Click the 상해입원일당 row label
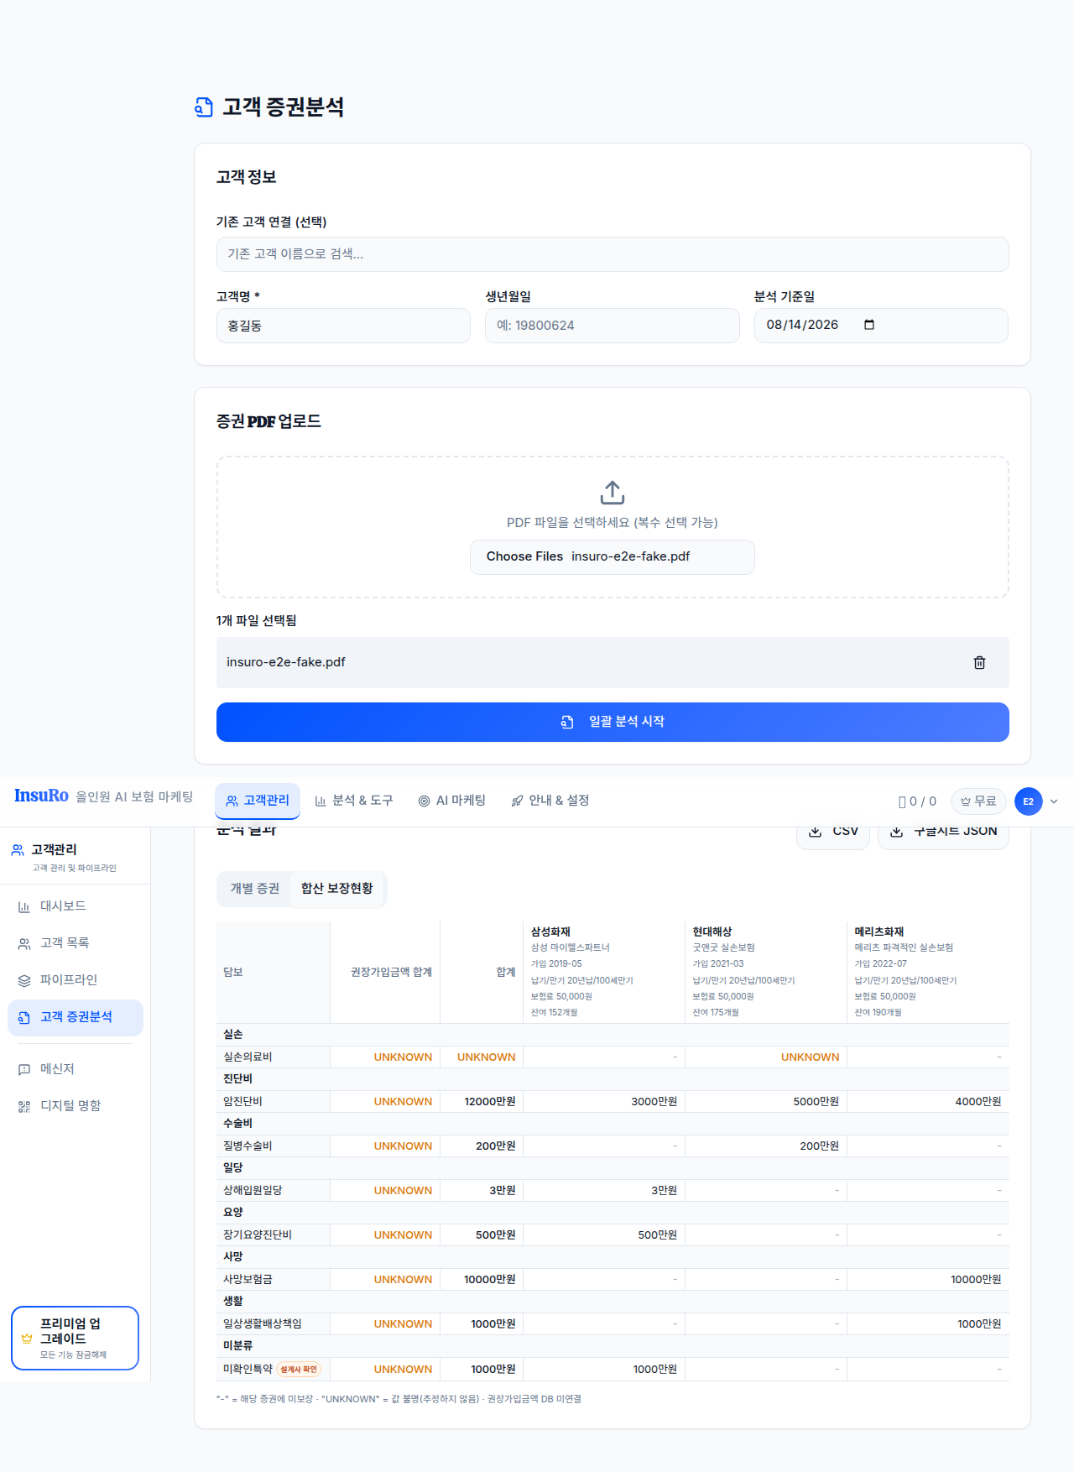 coord(253,1191)
